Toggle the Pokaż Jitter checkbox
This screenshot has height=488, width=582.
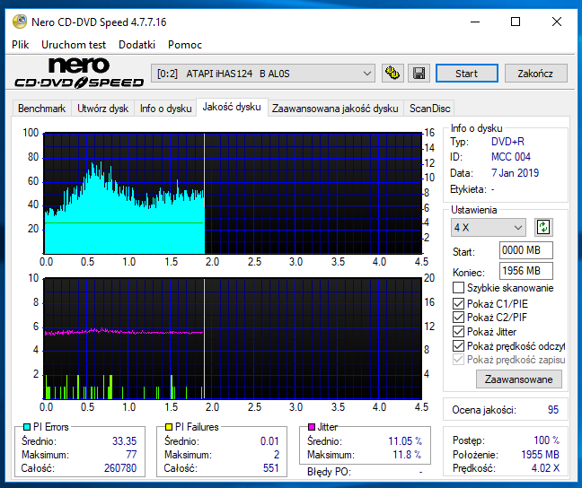point(458,332)
